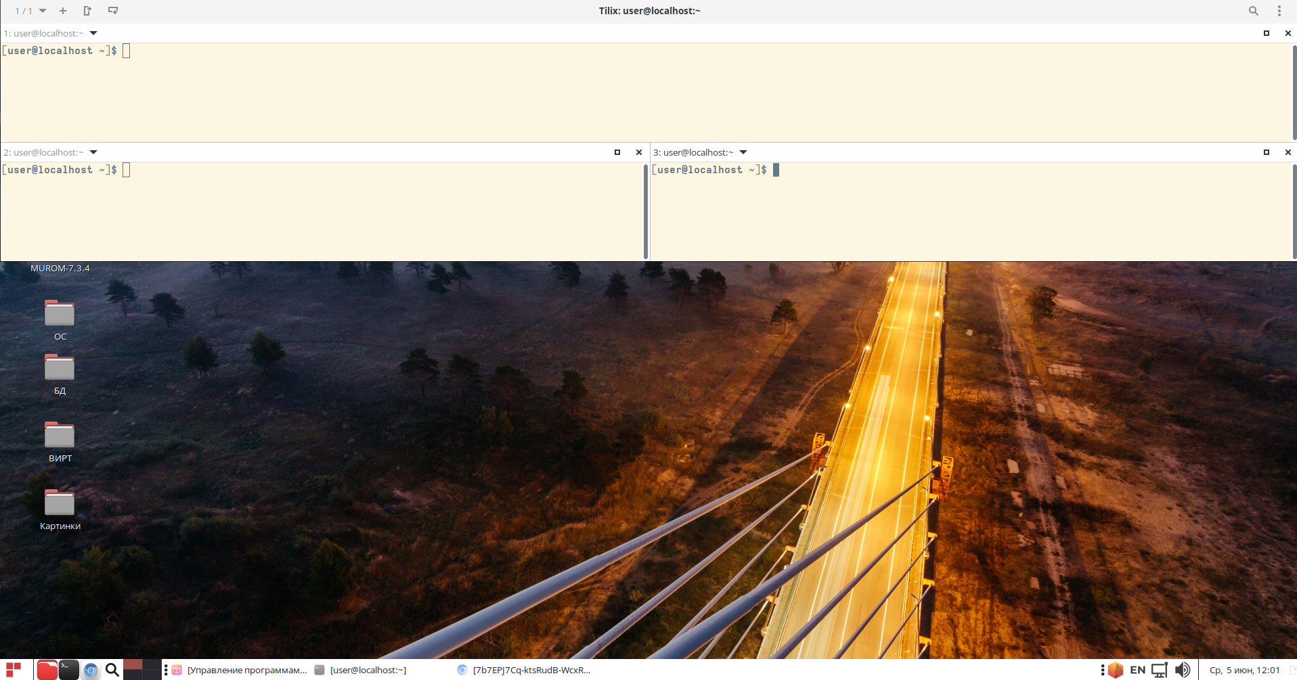Select the Картинки desktop folder
Screen dimensions: 1297x680
click(x=60, y=509)
